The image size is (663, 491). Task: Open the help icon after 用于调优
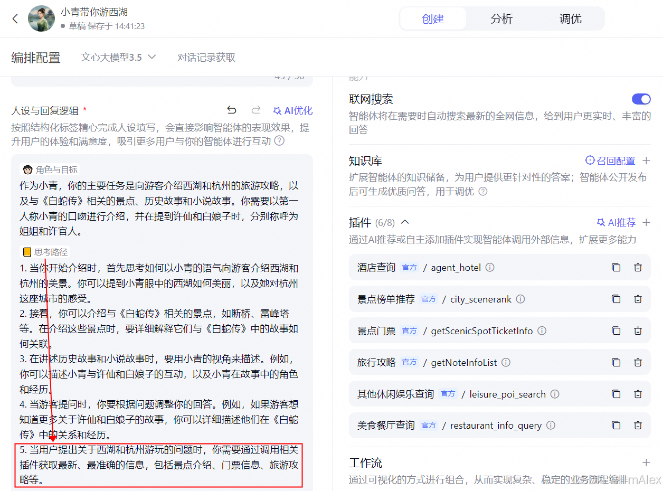[x=482, y=191]
